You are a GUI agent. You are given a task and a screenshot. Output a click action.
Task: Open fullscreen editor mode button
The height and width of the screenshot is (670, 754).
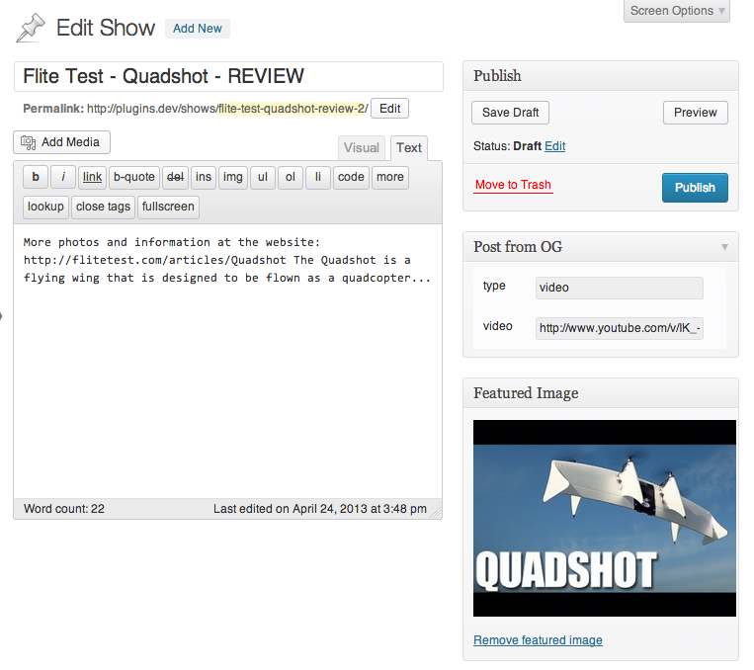coord(168,207)
